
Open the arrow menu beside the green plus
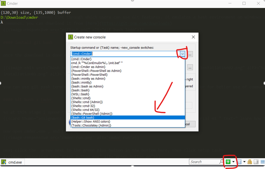233,162
